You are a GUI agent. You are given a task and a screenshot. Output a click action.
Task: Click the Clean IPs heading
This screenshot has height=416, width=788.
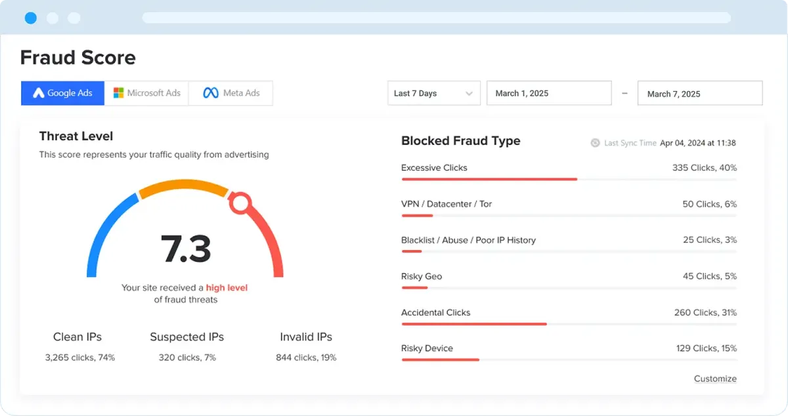77,337
